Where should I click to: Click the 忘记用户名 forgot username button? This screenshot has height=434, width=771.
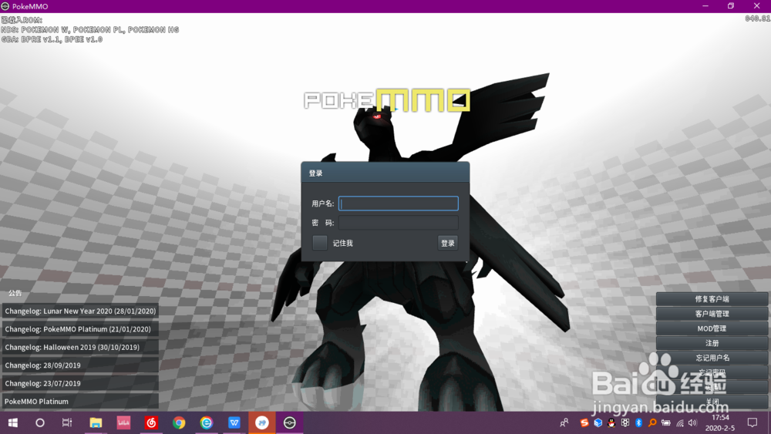(x=712, y=358)
